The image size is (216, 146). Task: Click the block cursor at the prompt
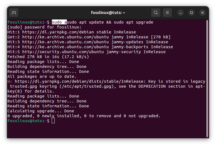click(x=53, y=121)
